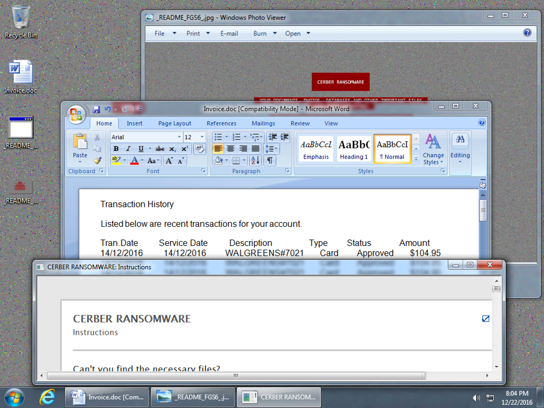Open Arial font name dropdown
The width and height of the screenshot is (544, 408).
(179, 137)
